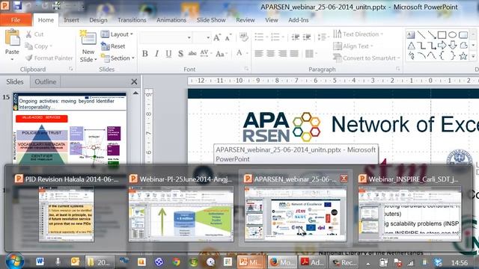Open the Add-Ins tab
479x269 pixels.
point(299,20)
